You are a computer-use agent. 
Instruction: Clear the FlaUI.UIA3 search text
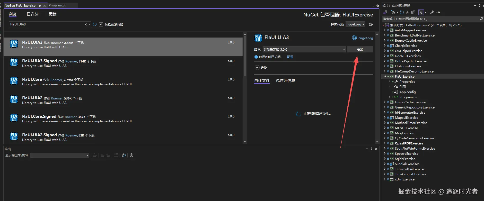tap(86, 24)
